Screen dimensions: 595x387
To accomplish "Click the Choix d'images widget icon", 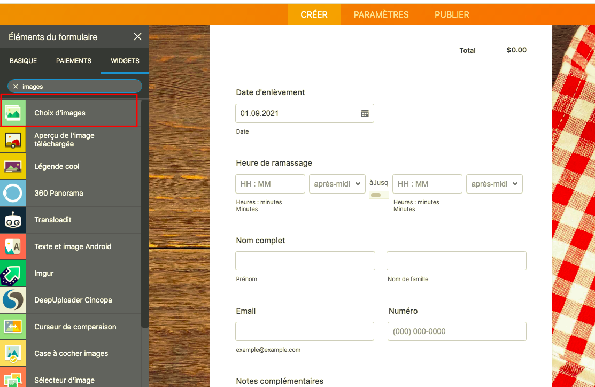I will coord(13,113).
